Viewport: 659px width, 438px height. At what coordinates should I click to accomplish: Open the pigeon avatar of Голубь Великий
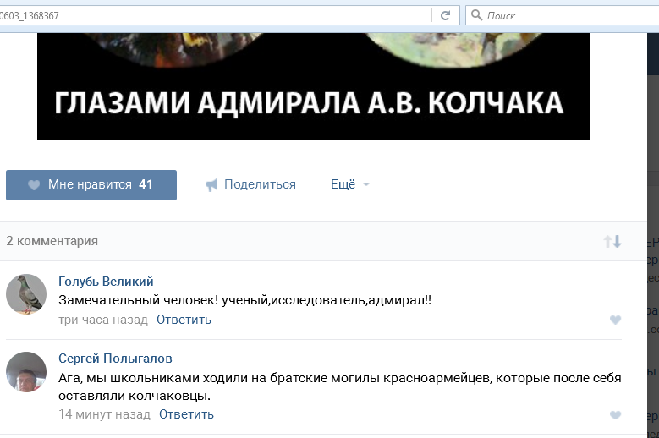point(26,294)
